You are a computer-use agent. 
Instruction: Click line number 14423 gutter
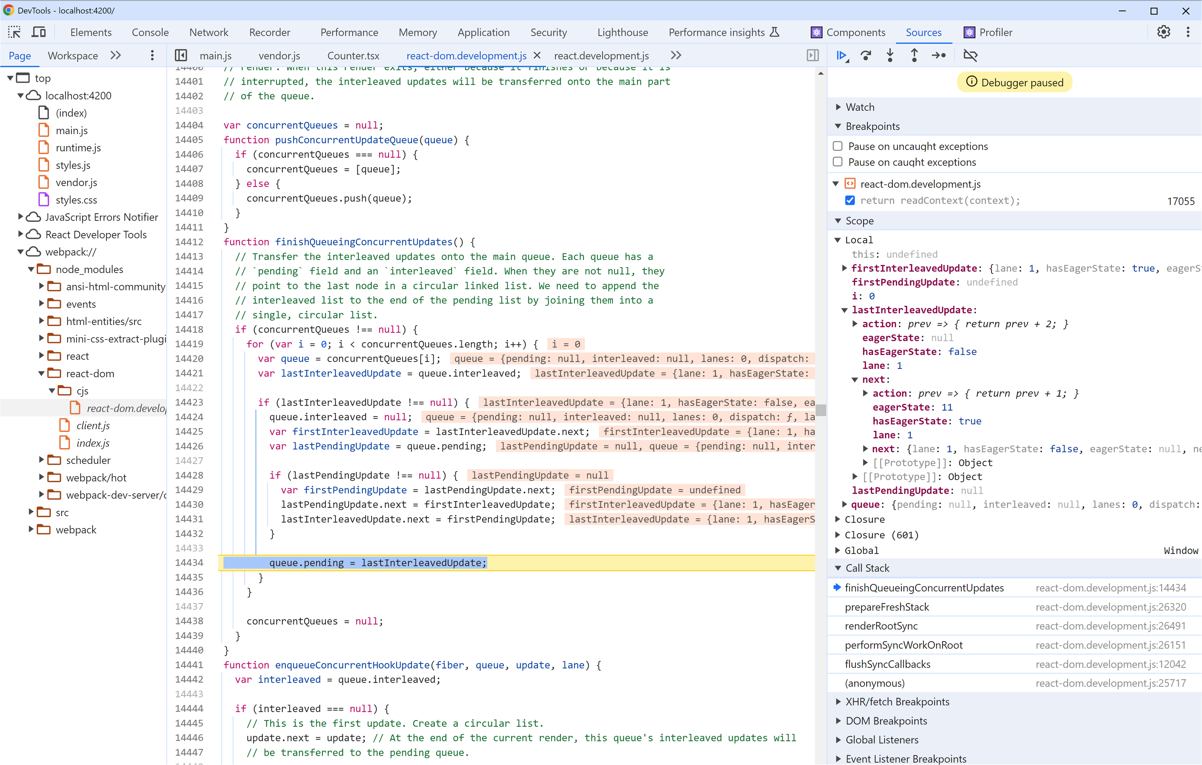pyautogui.click(x=189, y=402)
